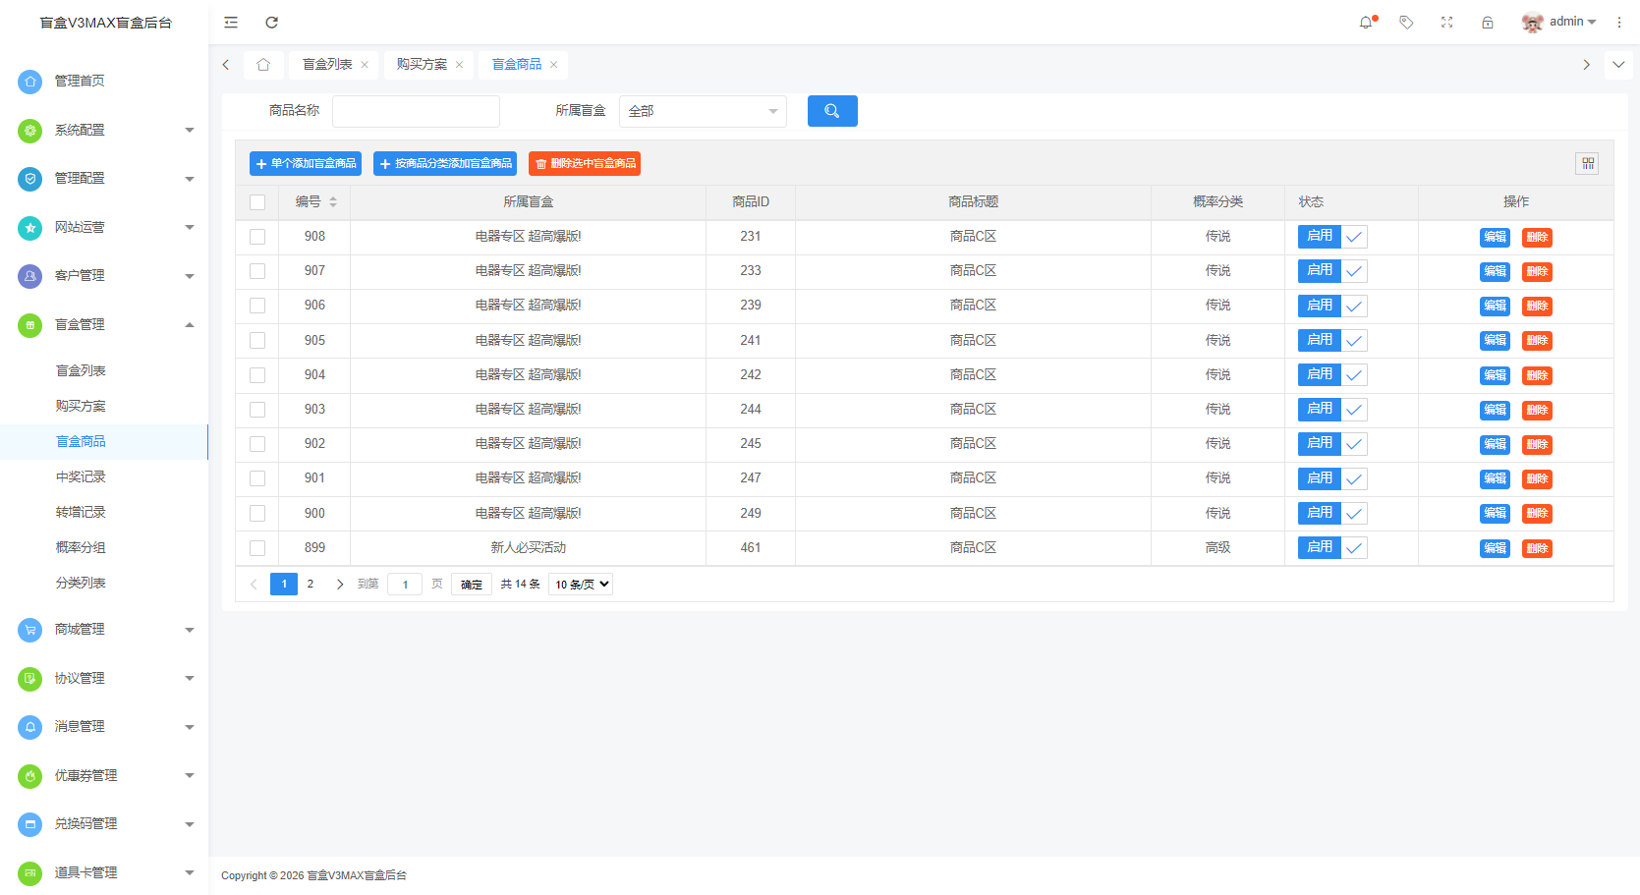Click the 商城管理 cart icon

pos(30,630)
